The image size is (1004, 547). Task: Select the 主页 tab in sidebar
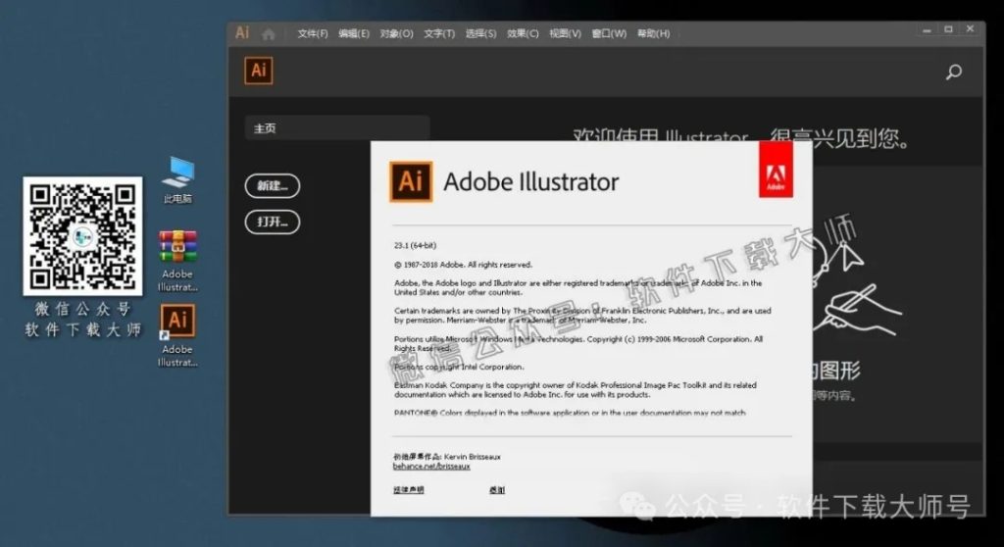[337, 128]
